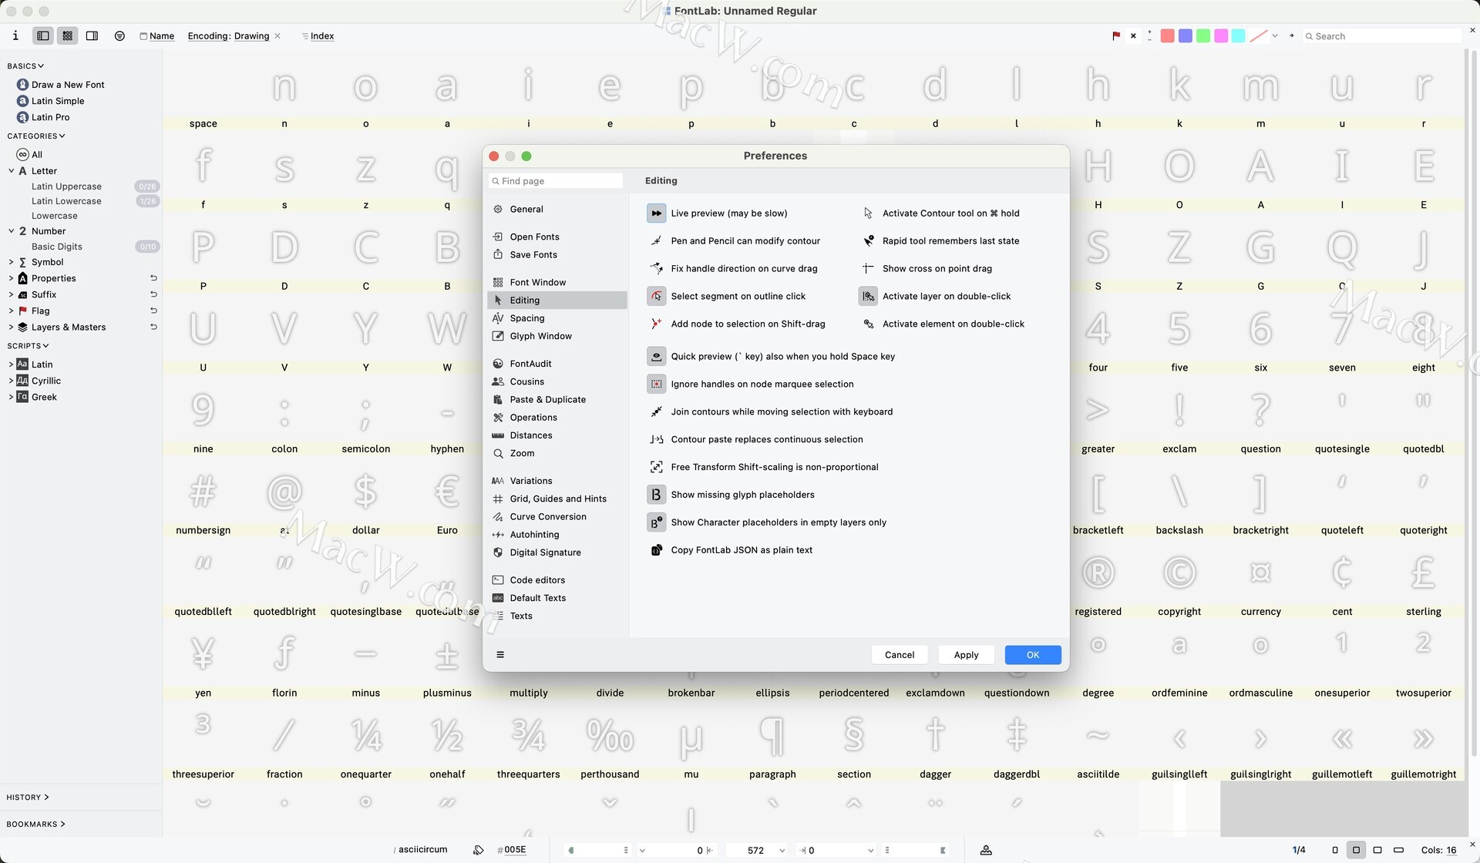Pick the green color flag swatch
The width and height of the screenshot is (1480, 863).
(x=1203, y=36)
